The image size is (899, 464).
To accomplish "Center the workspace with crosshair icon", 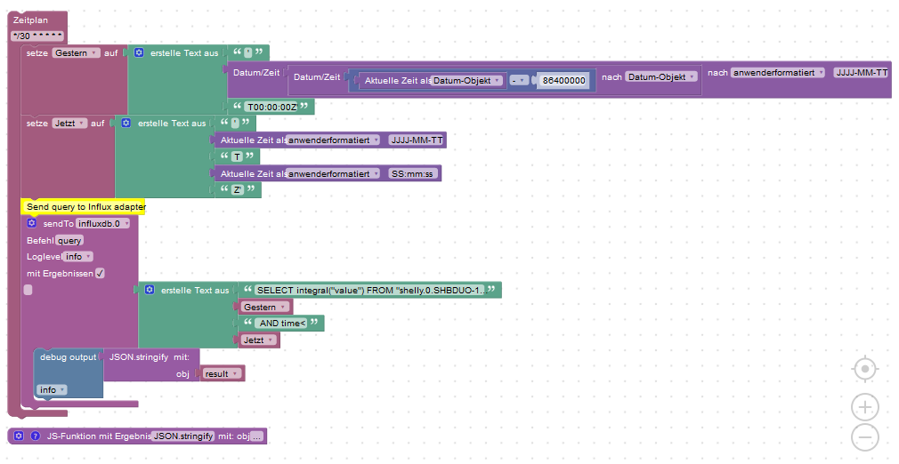I will coord(865,369).
